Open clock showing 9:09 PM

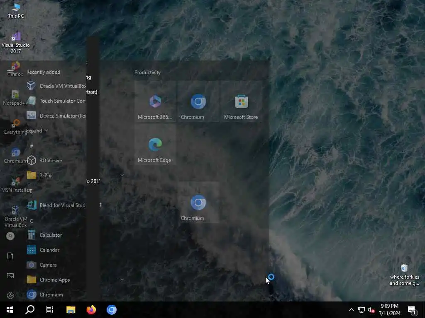coord(389,310)
